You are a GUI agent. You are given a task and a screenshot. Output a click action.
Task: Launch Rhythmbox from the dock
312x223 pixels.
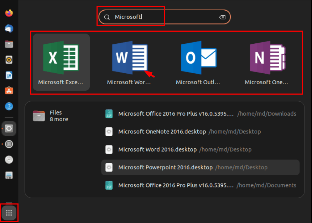(x=9, y=60)
